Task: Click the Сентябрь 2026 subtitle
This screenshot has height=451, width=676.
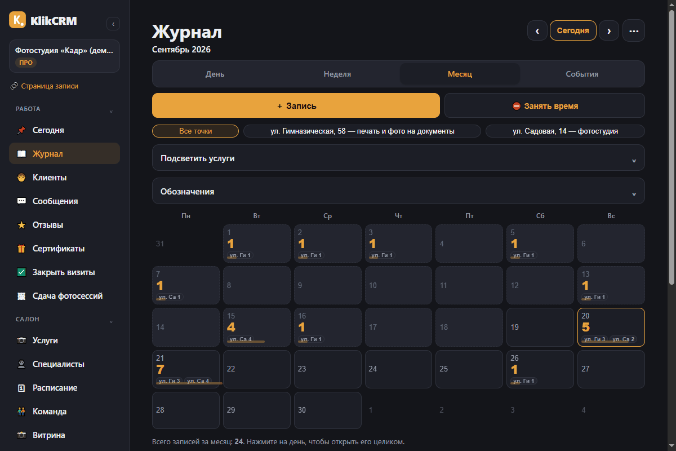Action: pos(181,50)
